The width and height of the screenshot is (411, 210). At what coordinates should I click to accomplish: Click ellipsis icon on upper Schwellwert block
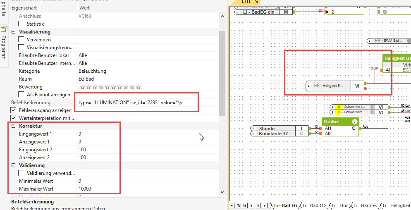tap(372, 107)
